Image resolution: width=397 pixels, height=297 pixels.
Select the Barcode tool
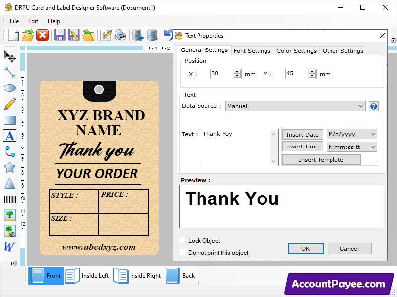tap(9, 199)
